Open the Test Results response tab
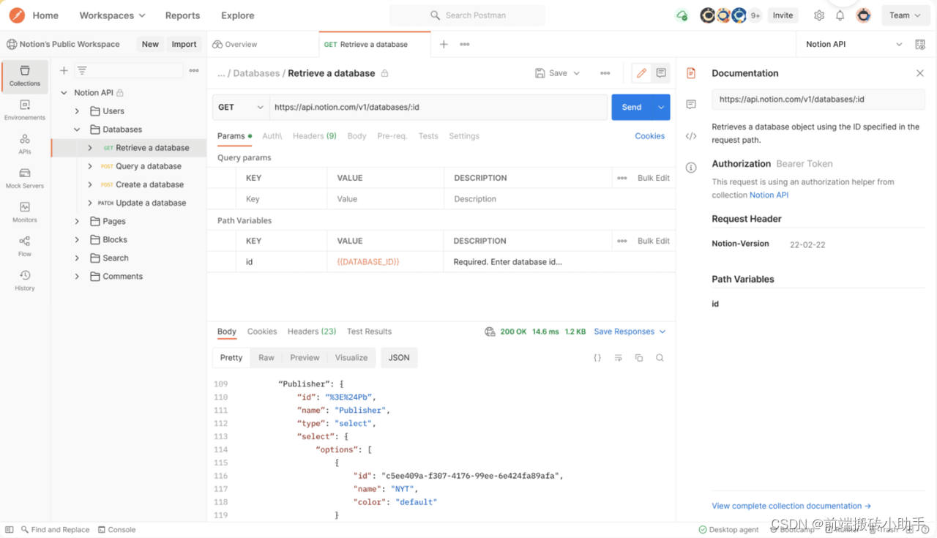The image size is (937, 538). point(369,332)
